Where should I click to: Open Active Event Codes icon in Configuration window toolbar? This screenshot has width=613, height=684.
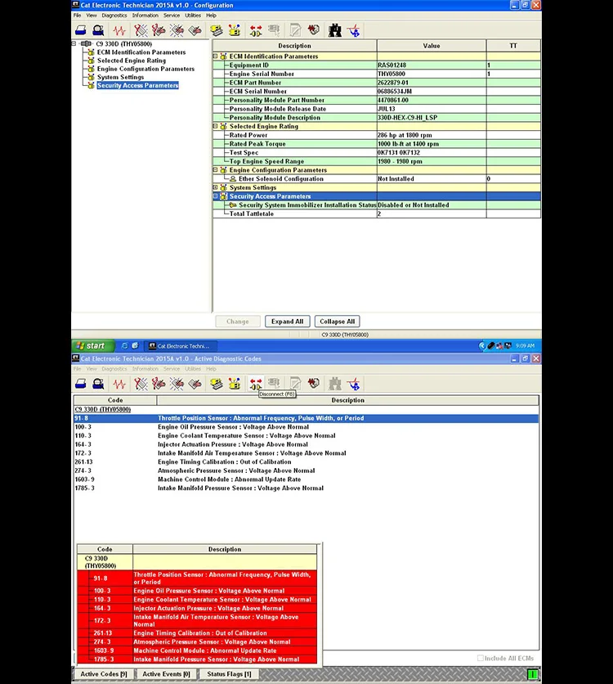[177, 30]
